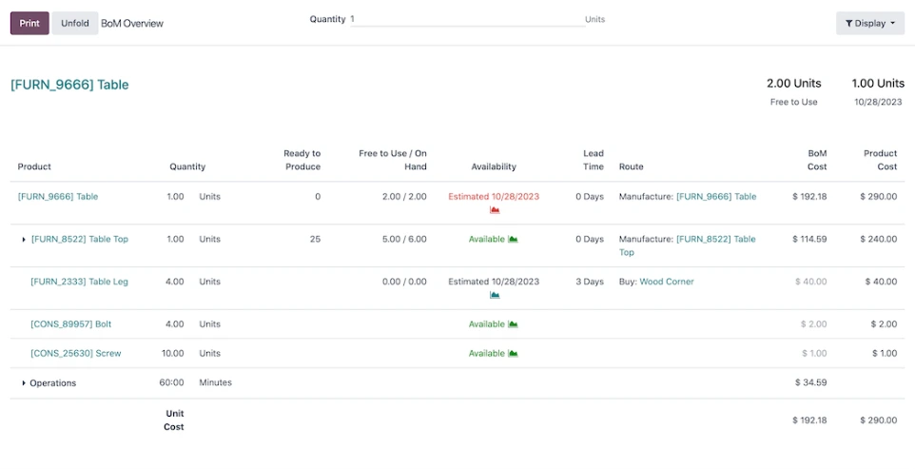Click the forecast icon in the Screw row
Screen dimensions: 915x469
[x=513, y=354]
